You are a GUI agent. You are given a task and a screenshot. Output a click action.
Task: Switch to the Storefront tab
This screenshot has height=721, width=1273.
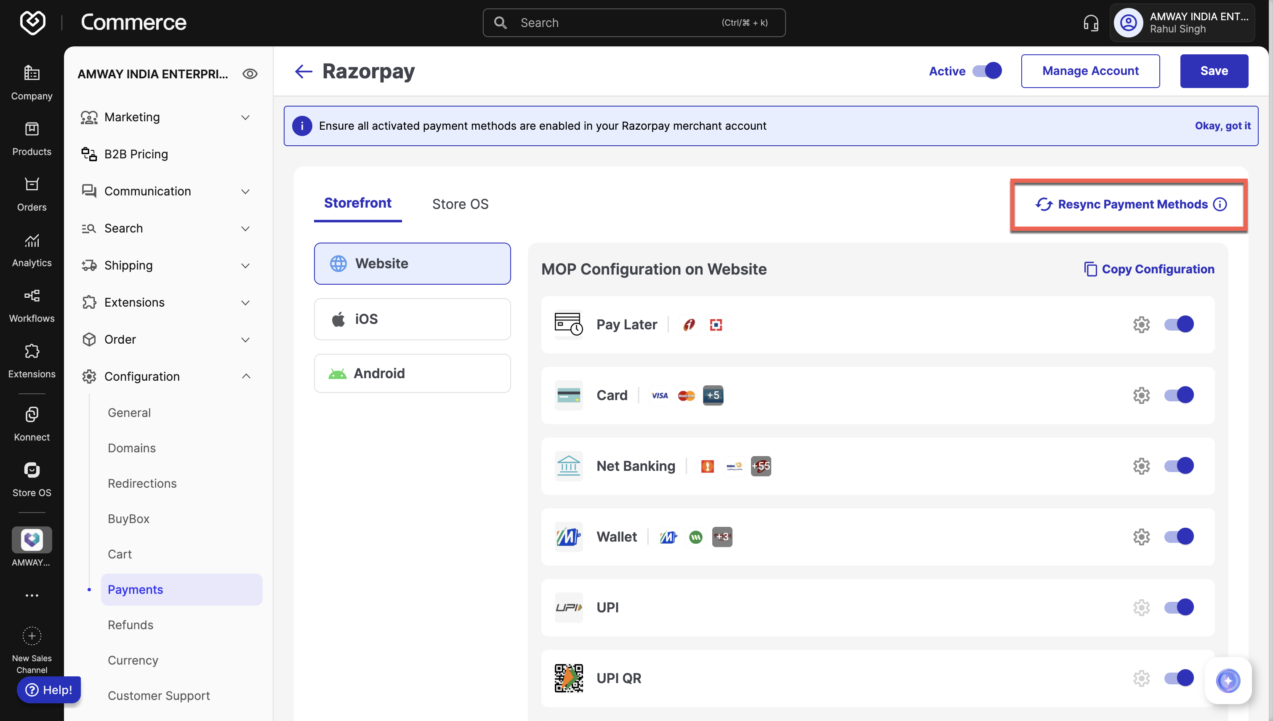coord(357,203)
